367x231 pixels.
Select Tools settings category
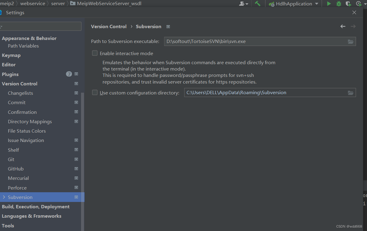pyautogui.click(x=8, y=226)
